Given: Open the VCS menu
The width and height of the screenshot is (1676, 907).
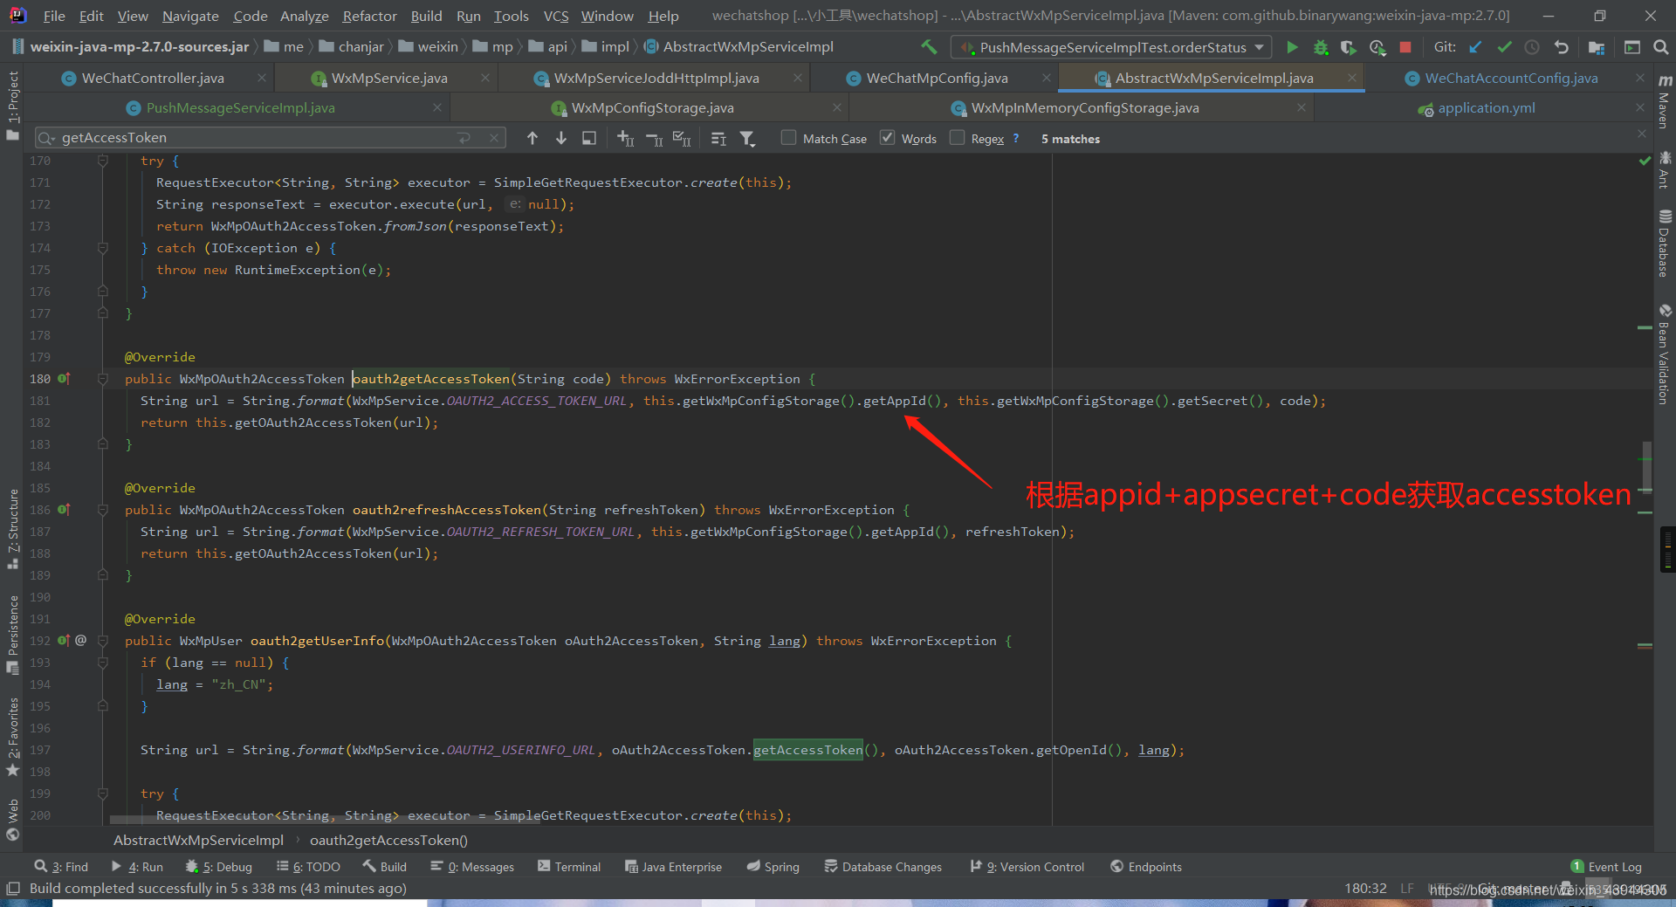Looking at the screenshot, I should (556, 16).
